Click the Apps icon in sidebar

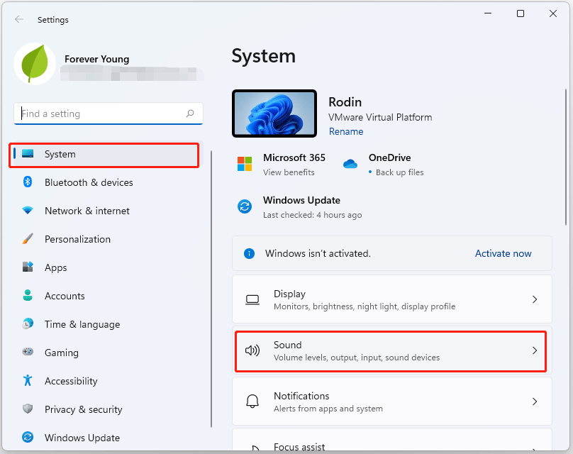pyautogui.click(x=28, y=267)
